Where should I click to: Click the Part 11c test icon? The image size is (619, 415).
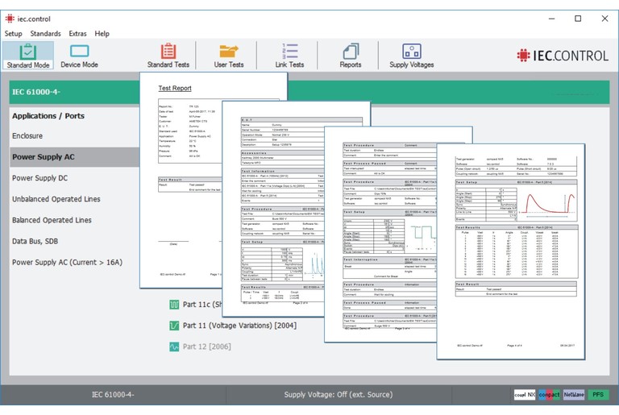pyautogui.click(x=174, y=304)
